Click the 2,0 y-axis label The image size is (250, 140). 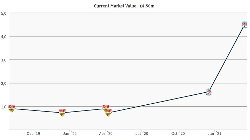point(4,83)
